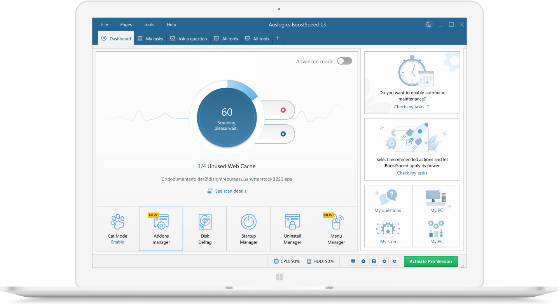This screenshot has height=306, width=559.
Task: Select the All tools tab beside Ask a question
Action: tap(226, 38)
